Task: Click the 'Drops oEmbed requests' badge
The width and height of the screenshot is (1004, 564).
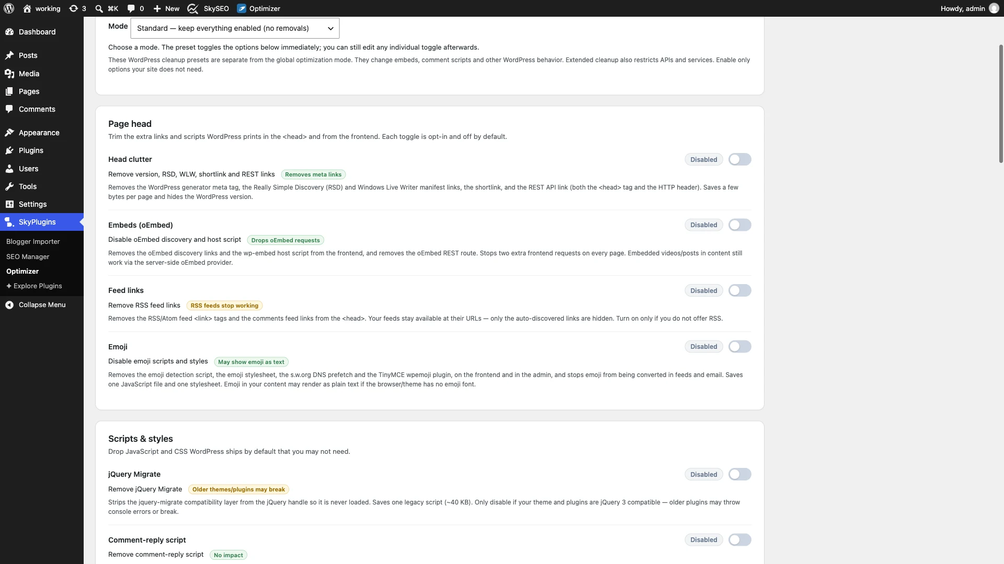Action: (286, 240)
